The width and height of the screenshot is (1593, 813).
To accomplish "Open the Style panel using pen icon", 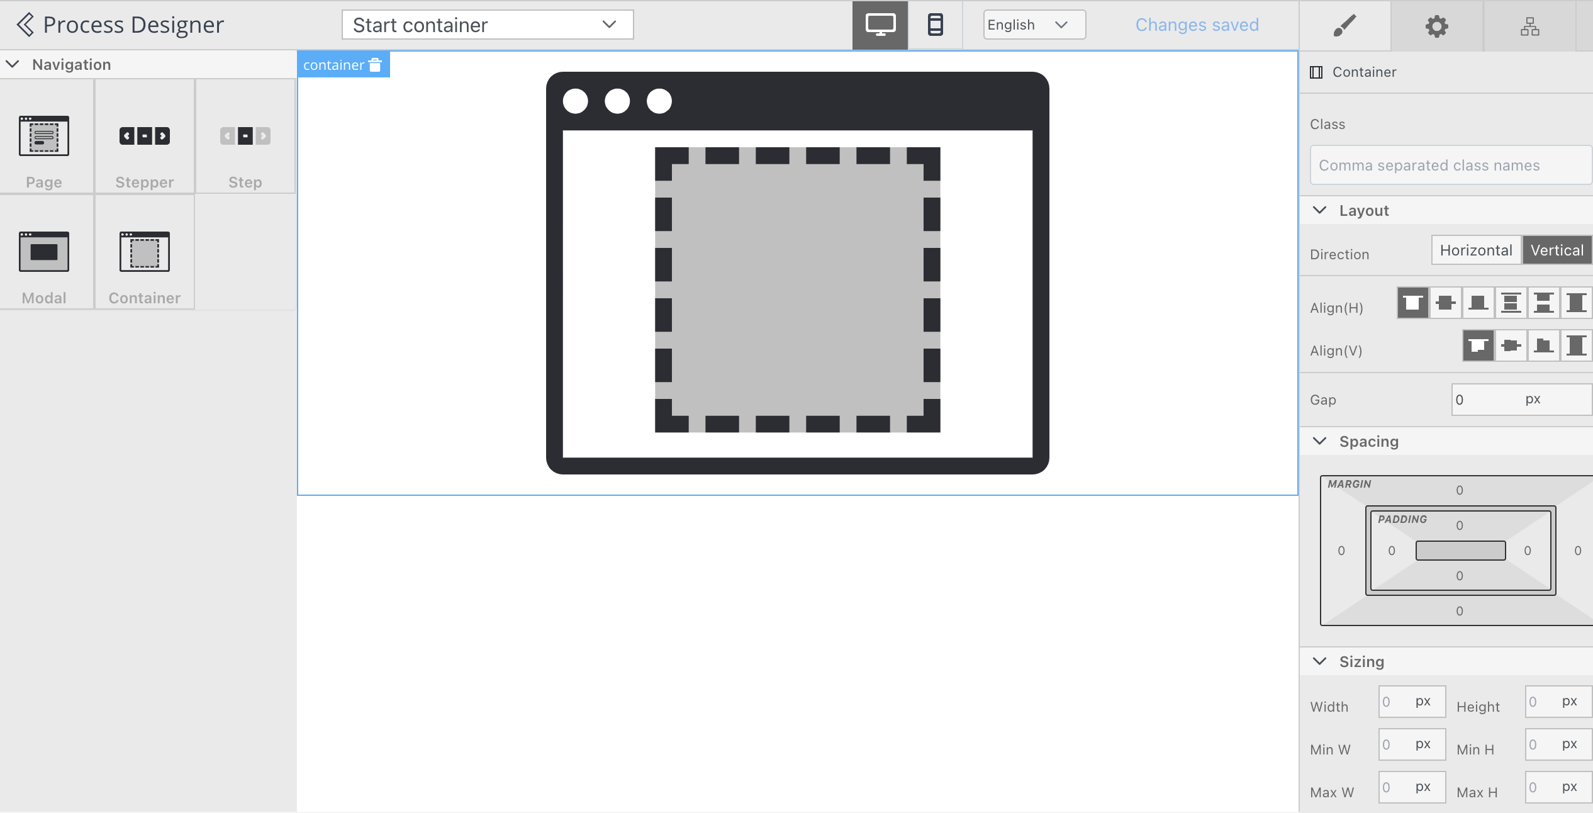I will coord(1344,25).
